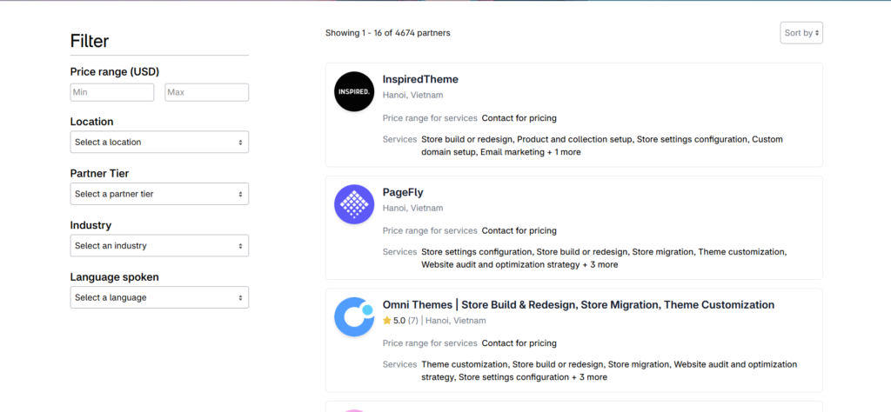This screenshot has height=412, width=891.
Task: Click InspiredTheme services list text
Action: 602,146
